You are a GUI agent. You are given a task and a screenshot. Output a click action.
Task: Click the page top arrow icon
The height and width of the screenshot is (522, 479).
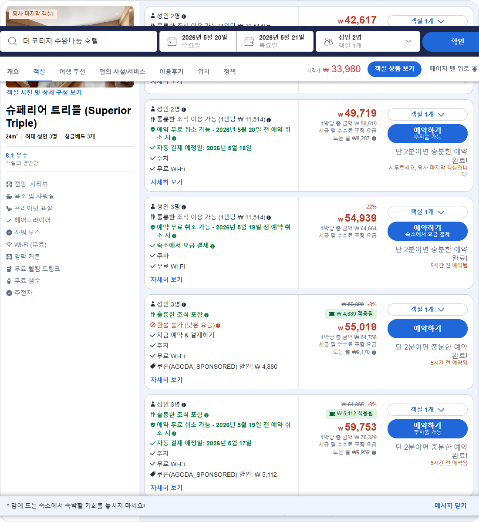(x=475, y=69)
